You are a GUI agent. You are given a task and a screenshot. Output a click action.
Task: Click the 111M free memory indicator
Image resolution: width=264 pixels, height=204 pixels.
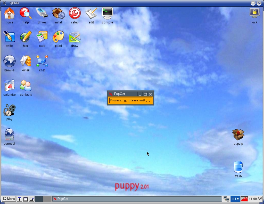click(235, 199)
